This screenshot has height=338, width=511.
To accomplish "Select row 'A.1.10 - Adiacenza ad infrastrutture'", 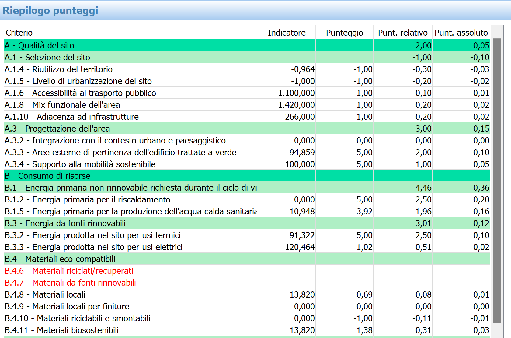I will click(247, 117).
